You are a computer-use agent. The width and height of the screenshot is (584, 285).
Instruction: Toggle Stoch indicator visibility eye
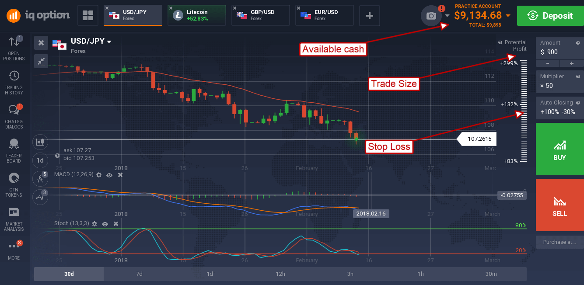point(105,223)
